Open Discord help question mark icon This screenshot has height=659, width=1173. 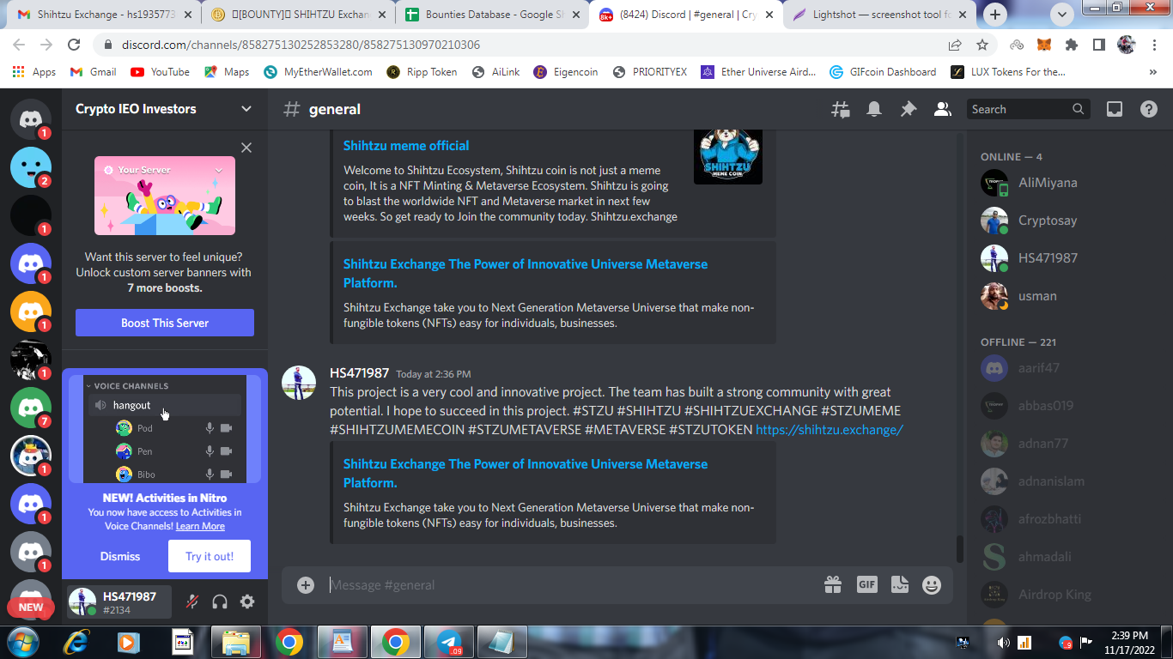point(1148,109)
